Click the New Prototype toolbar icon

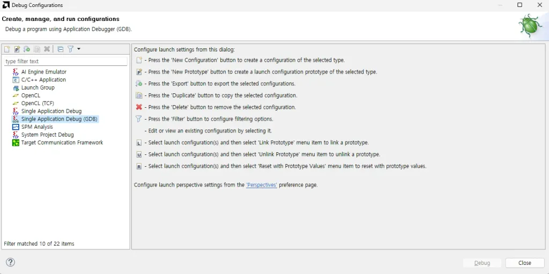click(x=17, y=49)
